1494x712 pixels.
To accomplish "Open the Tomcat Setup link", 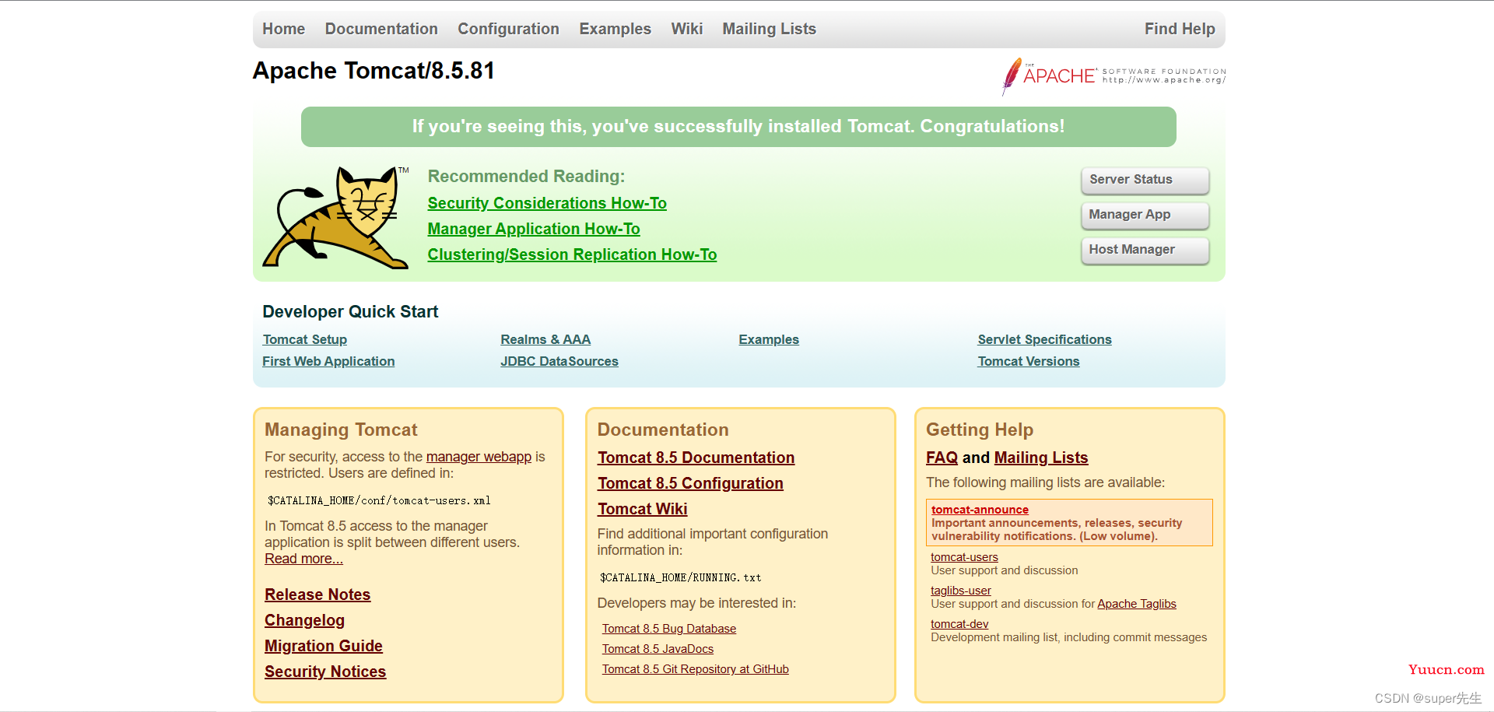I will (305, 339).
